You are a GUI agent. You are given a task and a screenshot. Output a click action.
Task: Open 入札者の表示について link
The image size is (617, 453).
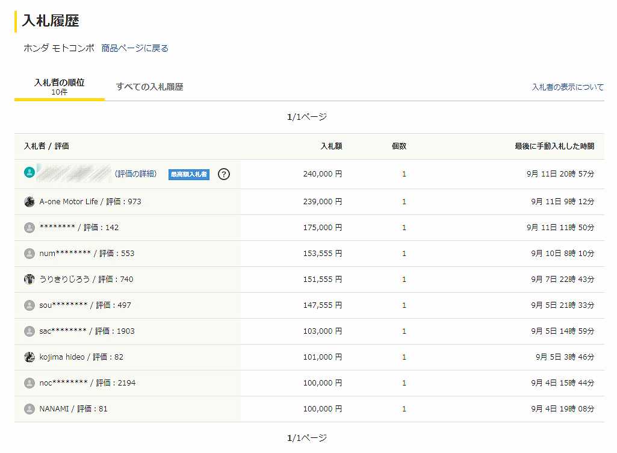coord(567,87)
